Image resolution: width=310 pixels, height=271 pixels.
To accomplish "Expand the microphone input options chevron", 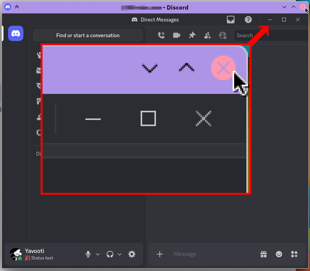I will pyautogui.click(x=98, y=254).
